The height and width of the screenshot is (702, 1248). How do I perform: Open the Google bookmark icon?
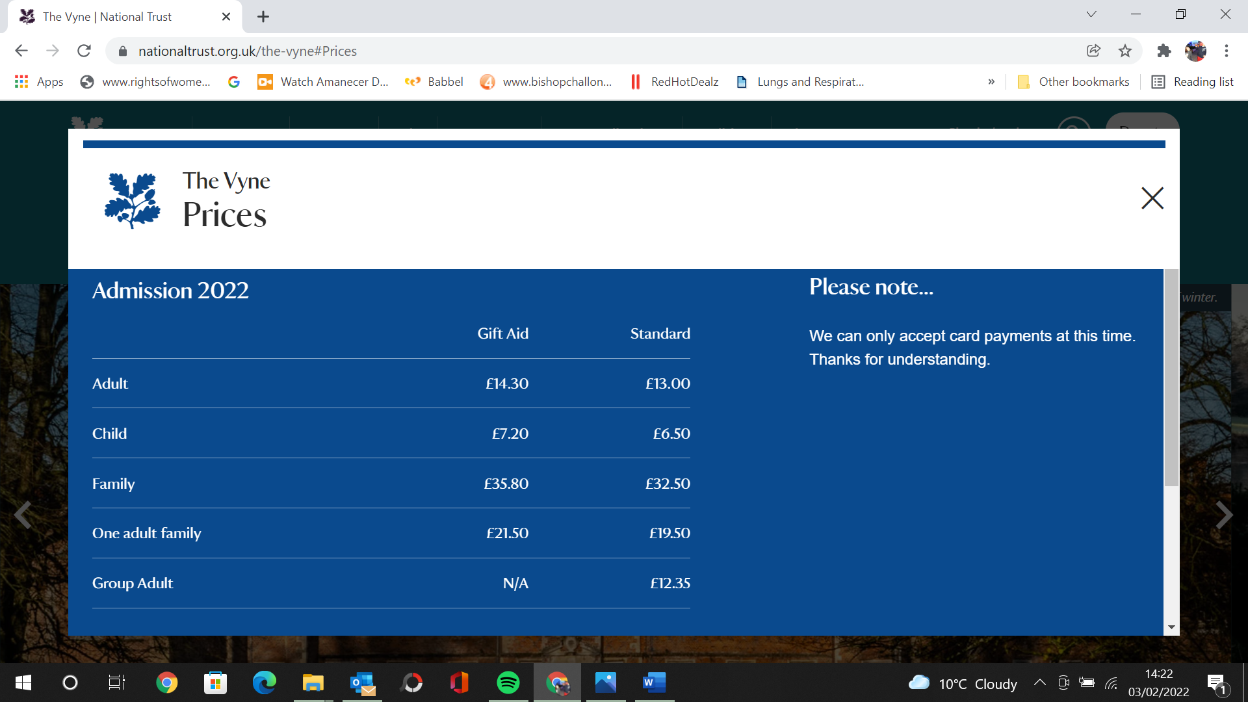point(234,82)
